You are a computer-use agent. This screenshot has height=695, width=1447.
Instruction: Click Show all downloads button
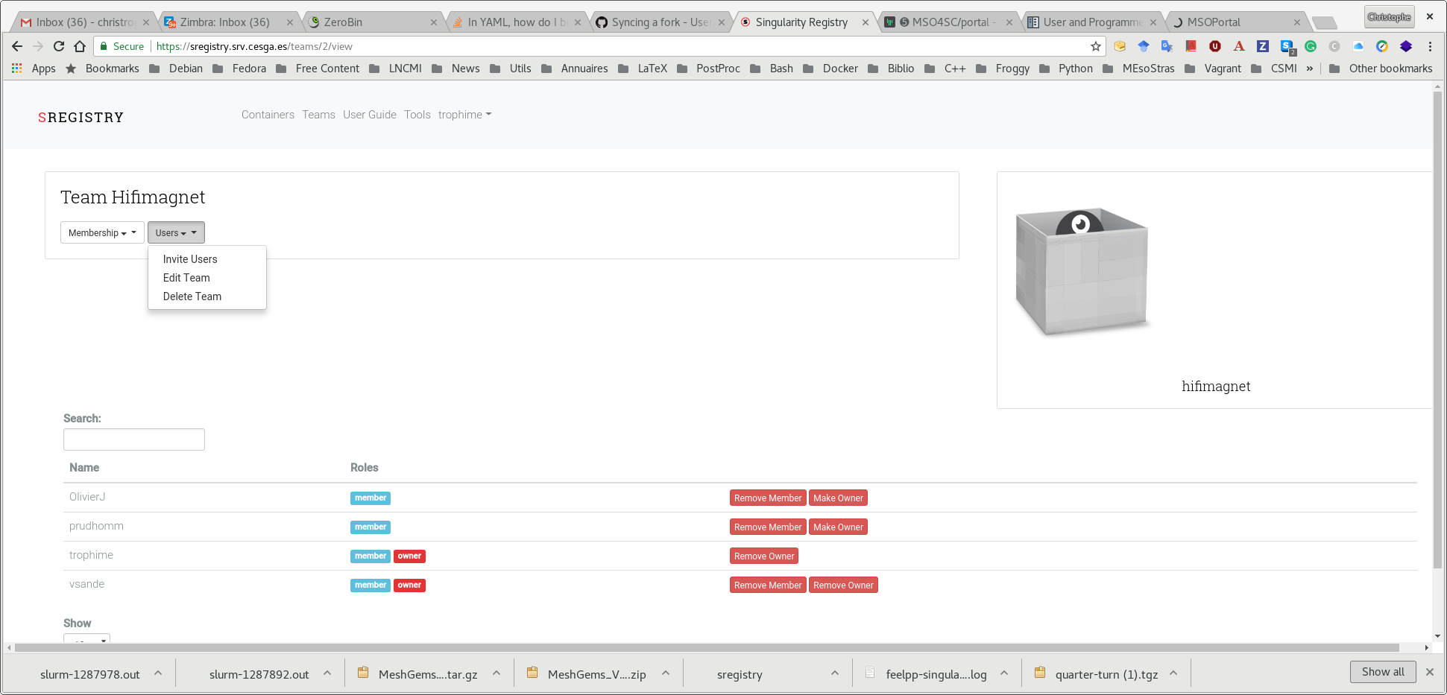point(1383,672)
